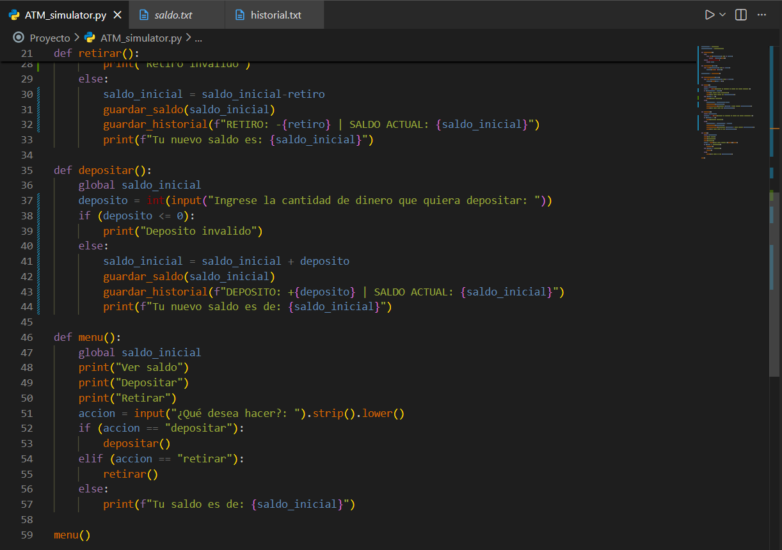Click the ATM_simulator.py breadcrumb item
782x550 pixels.
tap(141, 38)
